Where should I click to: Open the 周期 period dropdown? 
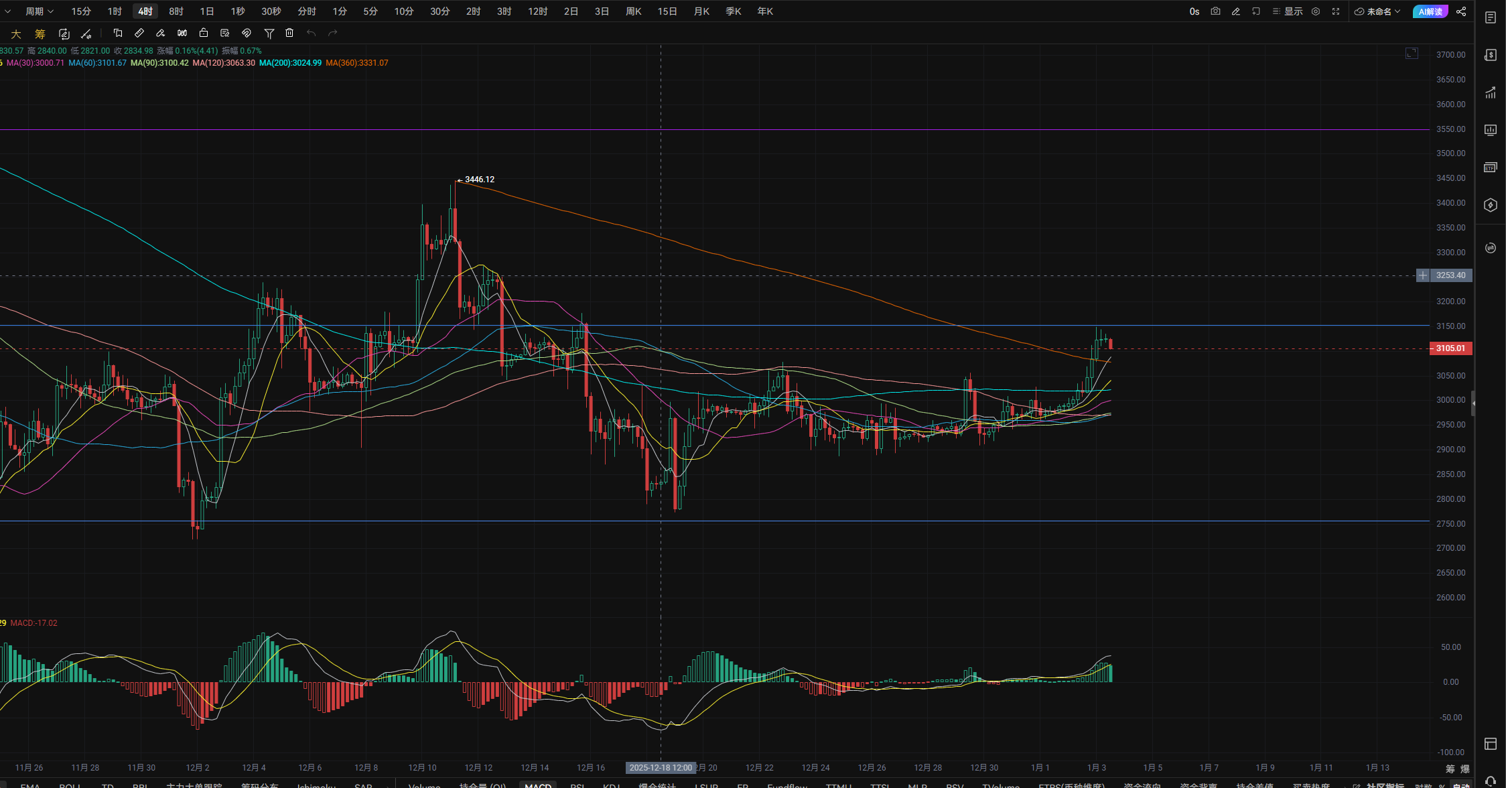(39, 11)
